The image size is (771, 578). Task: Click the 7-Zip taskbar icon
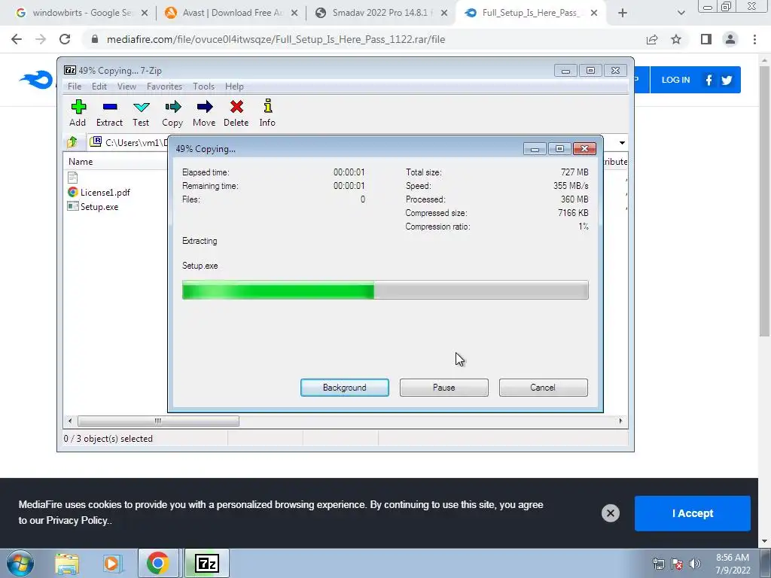206,563
